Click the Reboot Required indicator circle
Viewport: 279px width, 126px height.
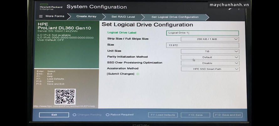pos(108,115)
